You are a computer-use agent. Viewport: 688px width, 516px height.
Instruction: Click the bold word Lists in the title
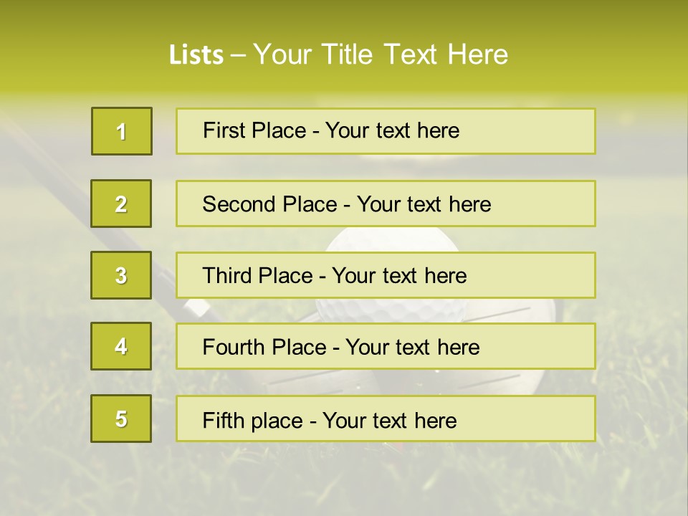pyautogui.click(x=196, y=55)
